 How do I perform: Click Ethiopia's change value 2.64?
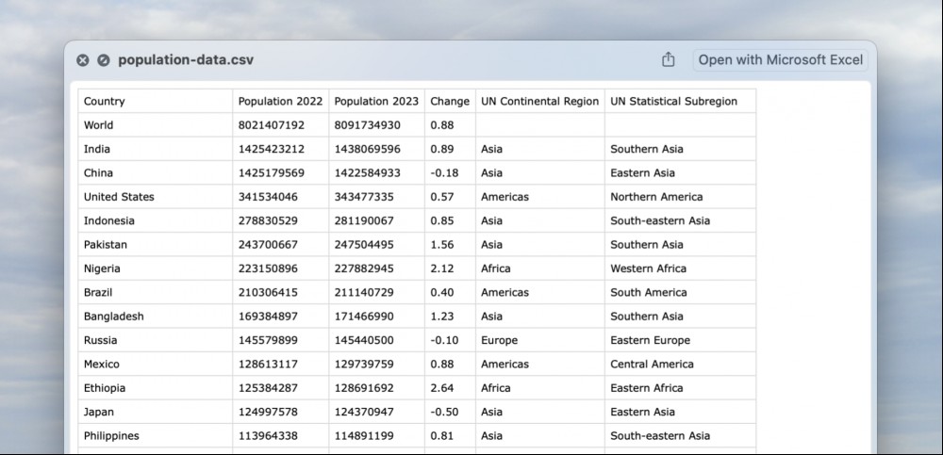[442, 388]
